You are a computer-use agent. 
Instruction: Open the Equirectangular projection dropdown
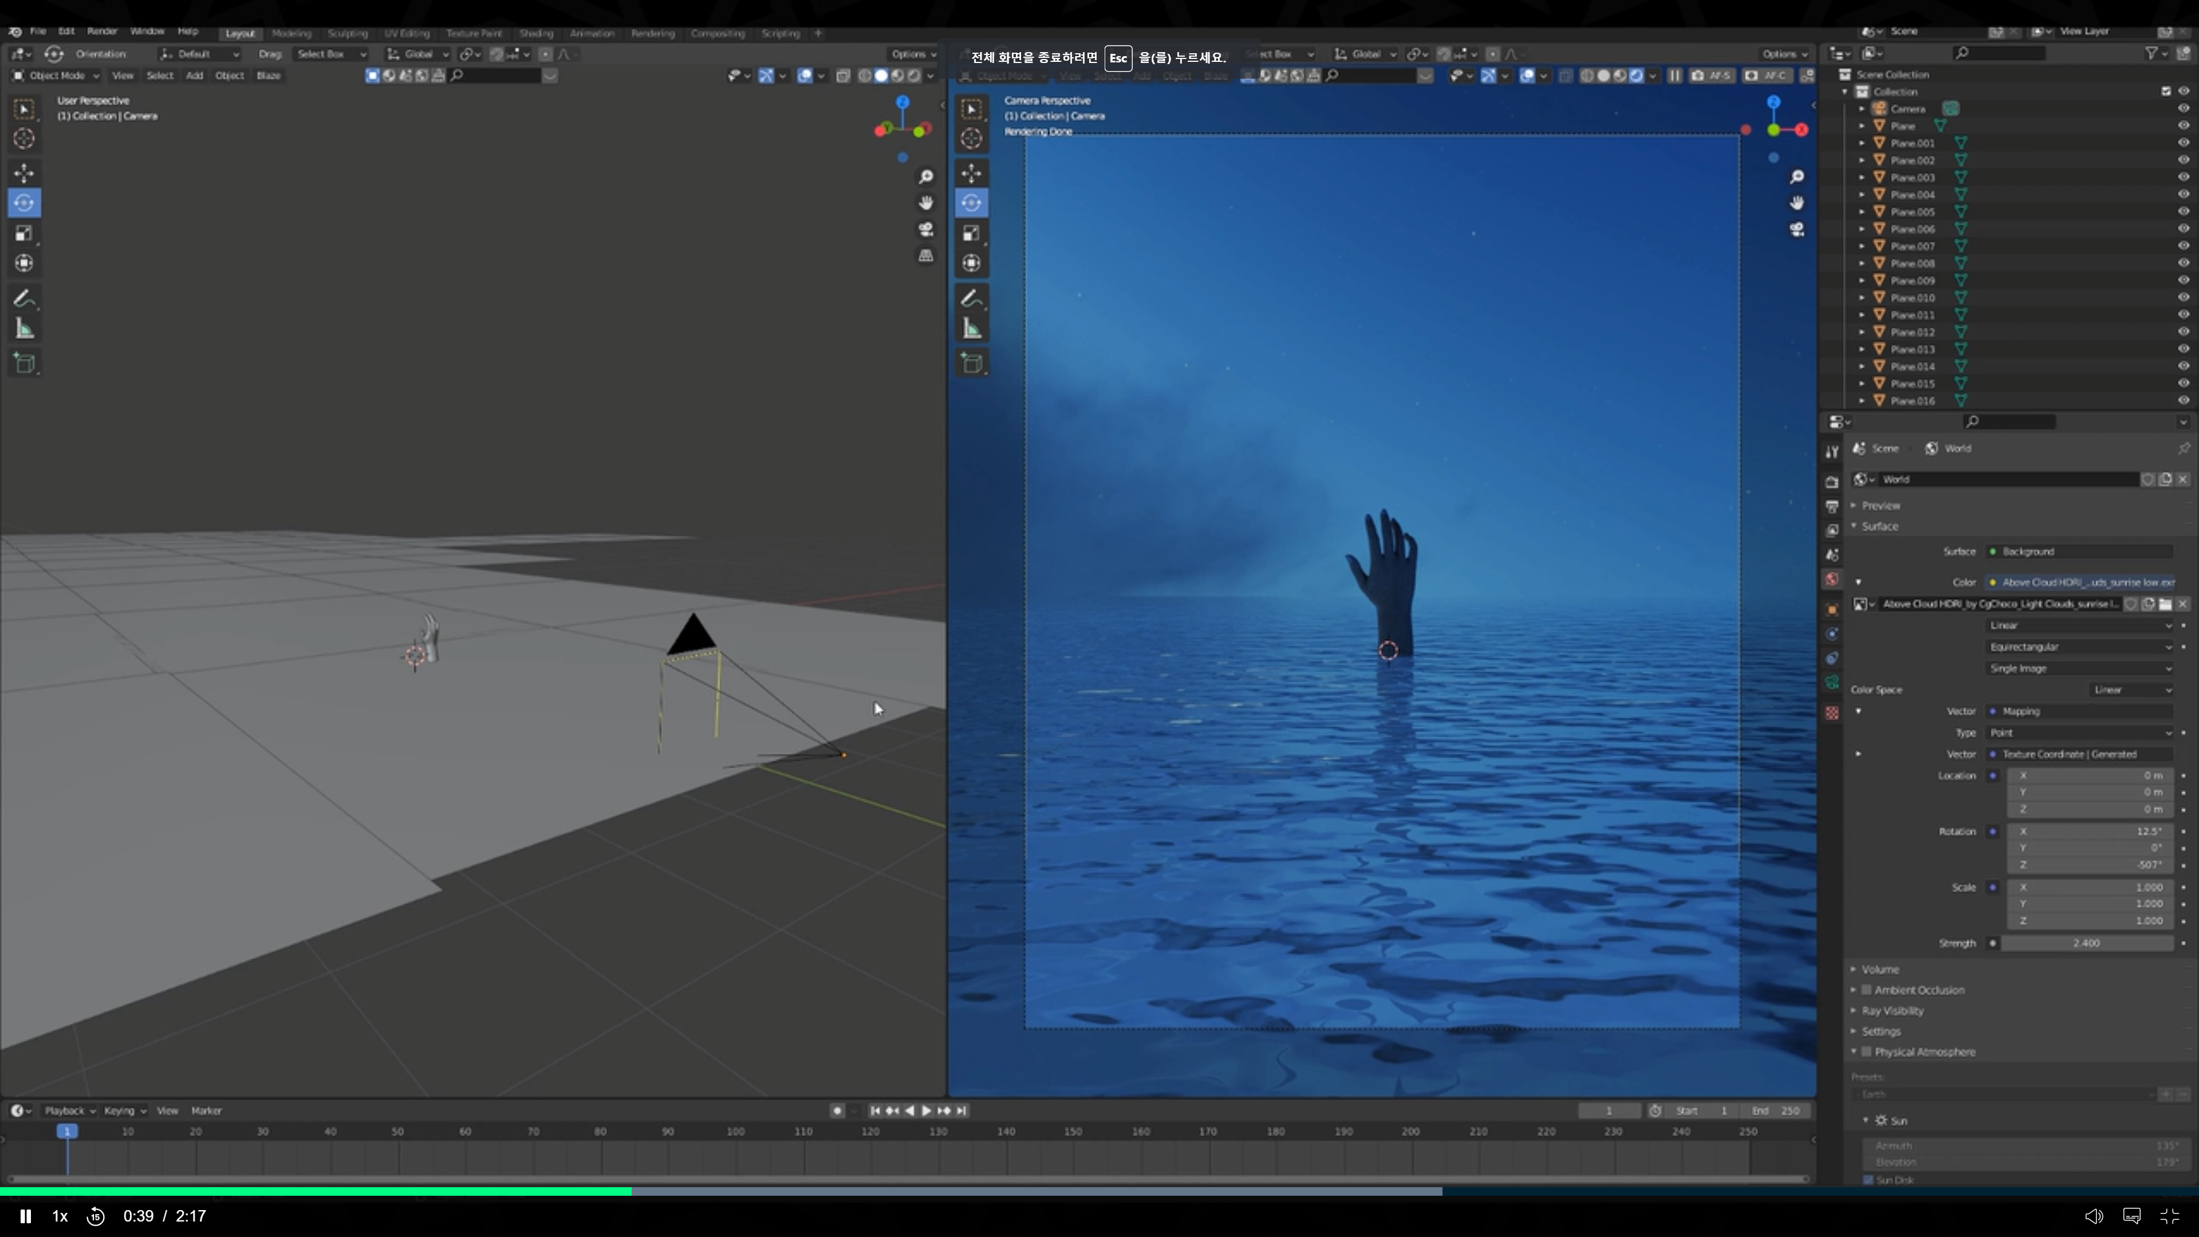(2079, 647)
